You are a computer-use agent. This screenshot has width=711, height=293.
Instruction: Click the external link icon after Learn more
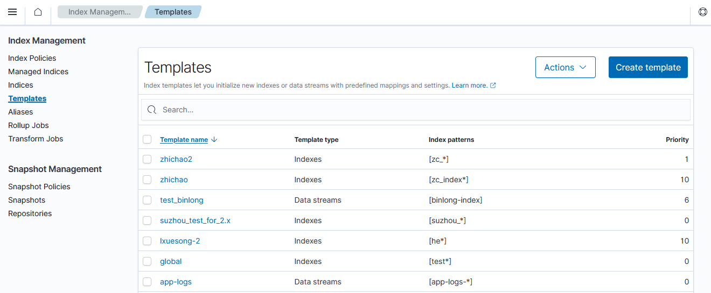click(493, 85)
